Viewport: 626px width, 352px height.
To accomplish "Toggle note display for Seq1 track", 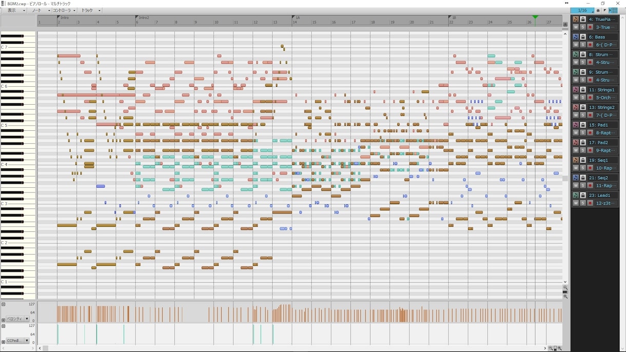I will click(x=576, y=160).
